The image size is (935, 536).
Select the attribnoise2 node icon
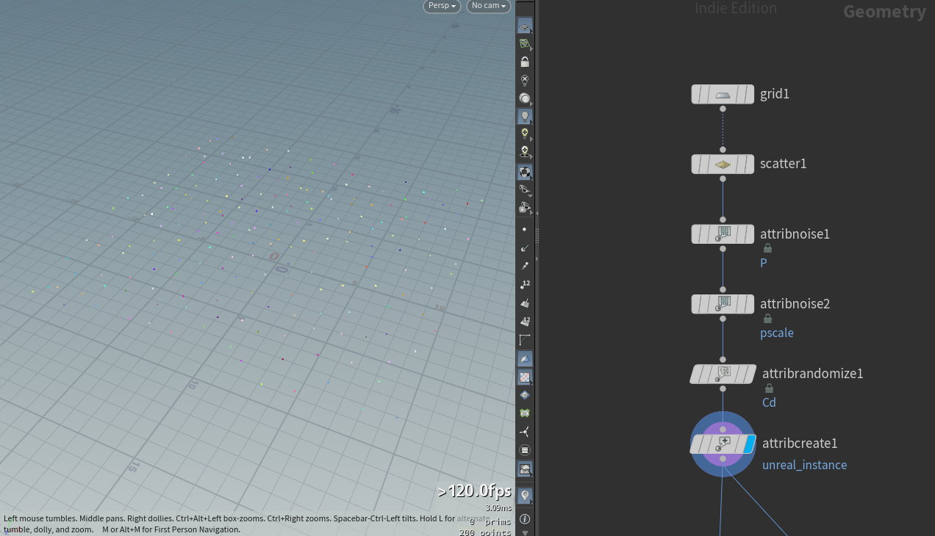pyautogui.click(x=723, y=304)
